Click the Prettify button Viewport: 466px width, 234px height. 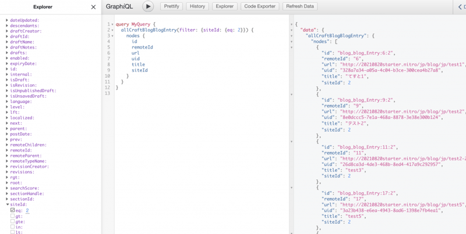(171, 6)
